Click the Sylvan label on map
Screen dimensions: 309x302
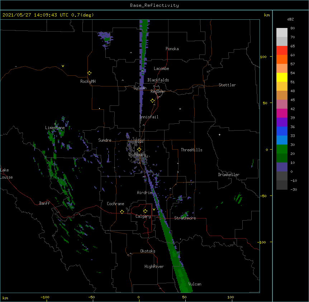click(140, 88)
